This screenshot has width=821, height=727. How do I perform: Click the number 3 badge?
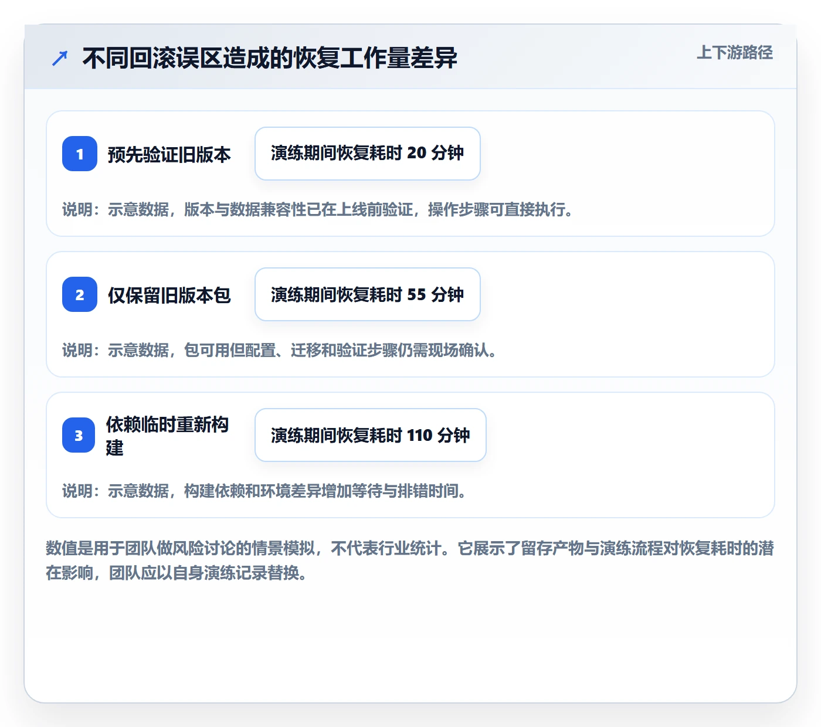(x=79, y=435)
